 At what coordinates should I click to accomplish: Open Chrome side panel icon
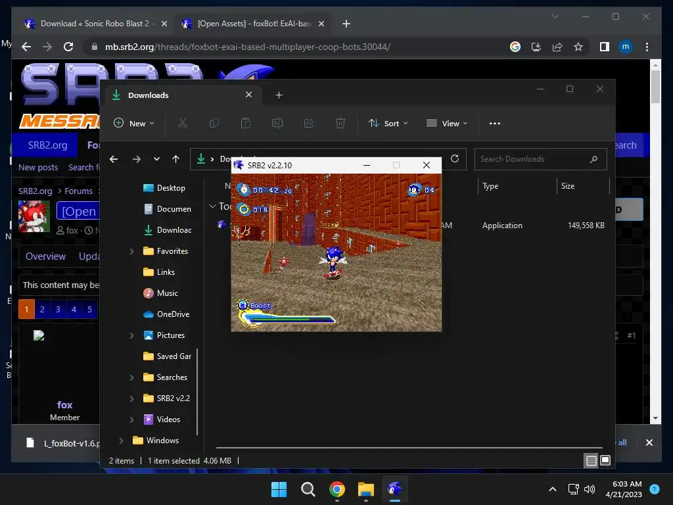click(x=605, y=47)
